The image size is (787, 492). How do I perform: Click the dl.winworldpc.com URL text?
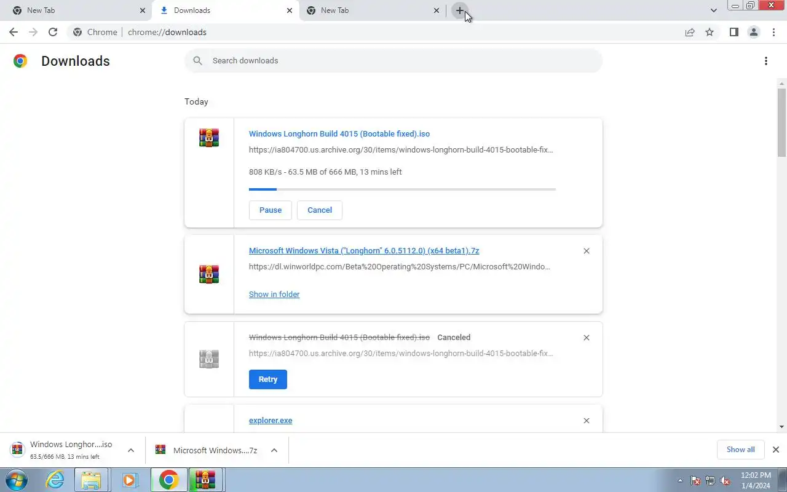click(x=400, y=267)
